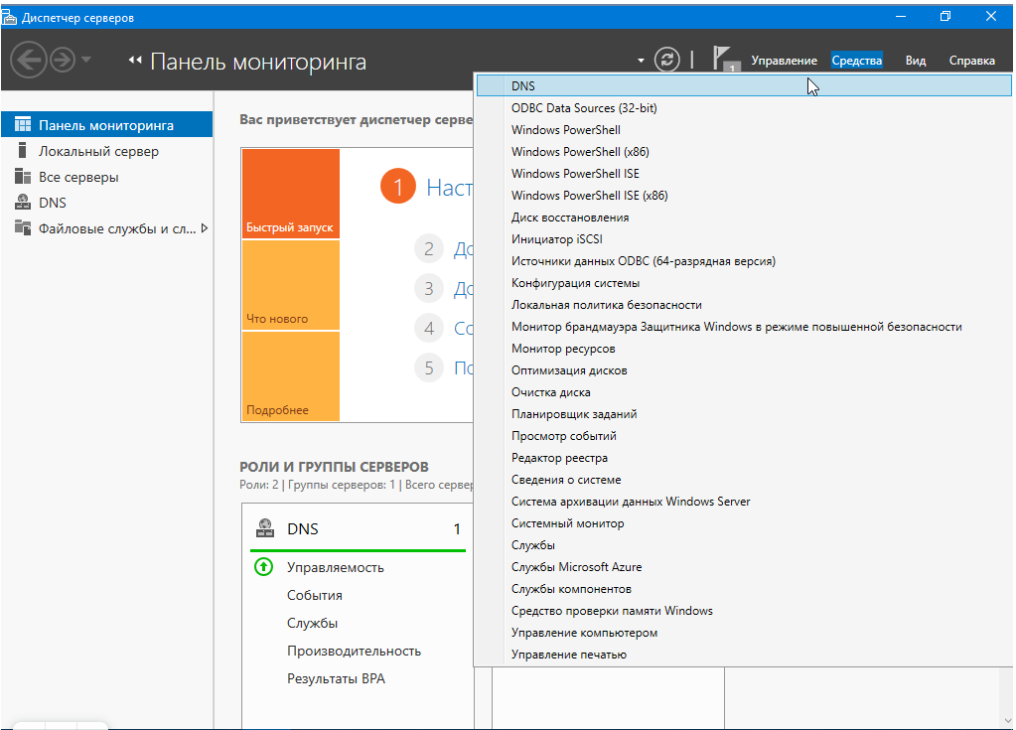Expand Файловые службы arrow
The height and width of the screenshot is (730, 1016).
point(205,228)
